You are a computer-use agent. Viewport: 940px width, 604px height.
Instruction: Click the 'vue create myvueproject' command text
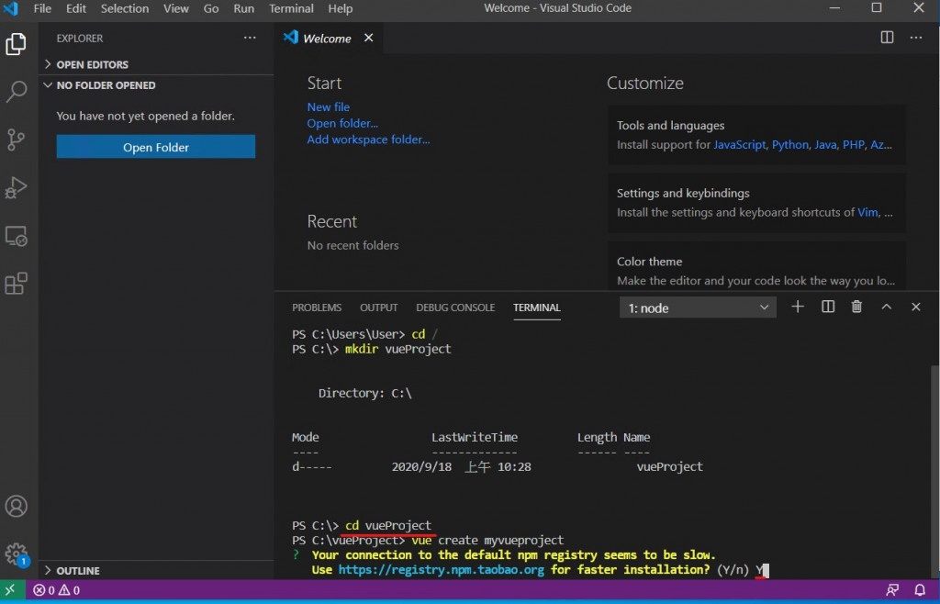[487, 540]
